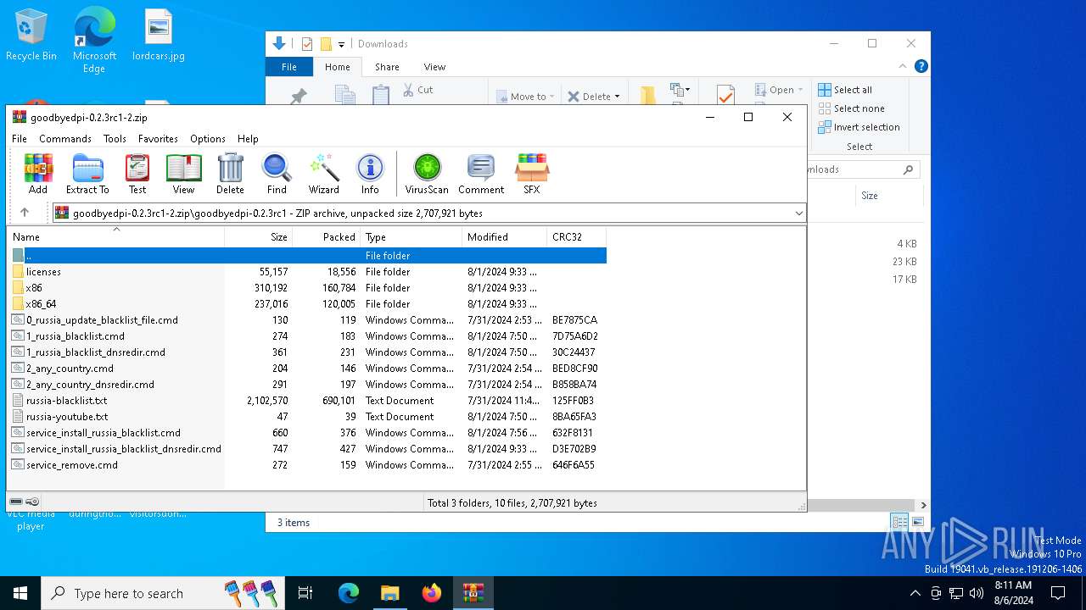Select the x86_64 folder
Image resolution: width=1086 pixels, height=610 pixels.
tap(307, 304)
